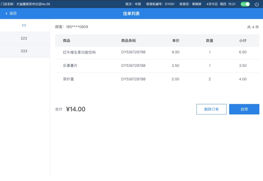Click the 单价 column header
This screenshot has height=181, width=263.
pyautogui.click(x=176, y=41)
